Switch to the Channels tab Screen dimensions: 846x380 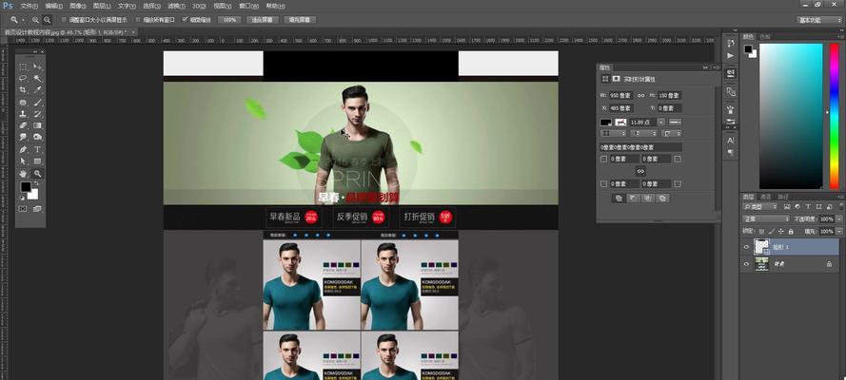766,197
